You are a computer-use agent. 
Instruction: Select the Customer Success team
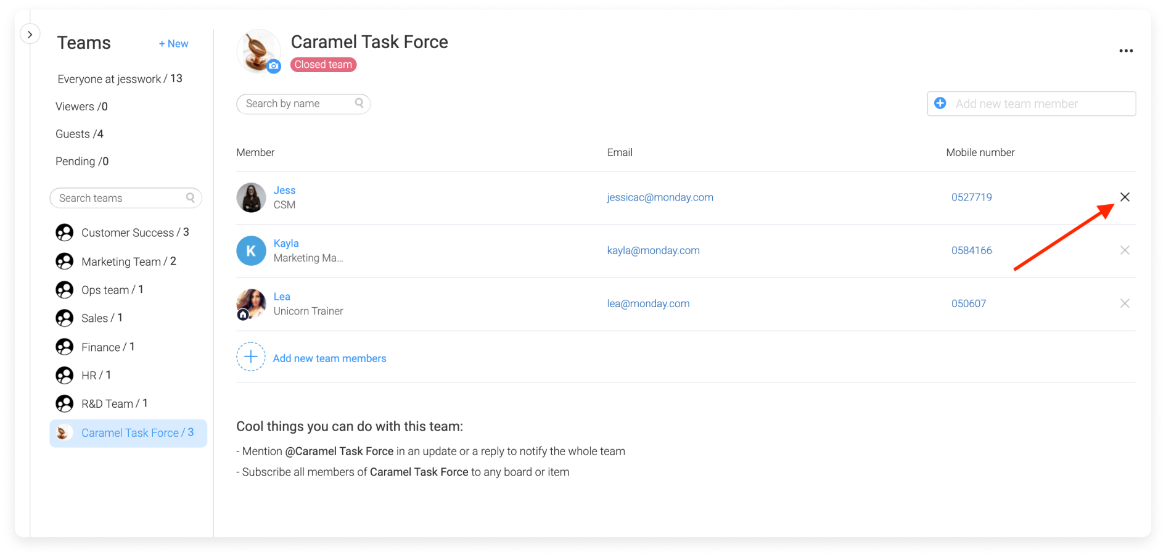135,233
